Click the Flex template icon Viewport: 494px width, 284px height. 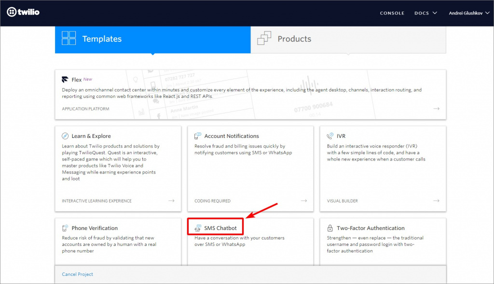65,80
